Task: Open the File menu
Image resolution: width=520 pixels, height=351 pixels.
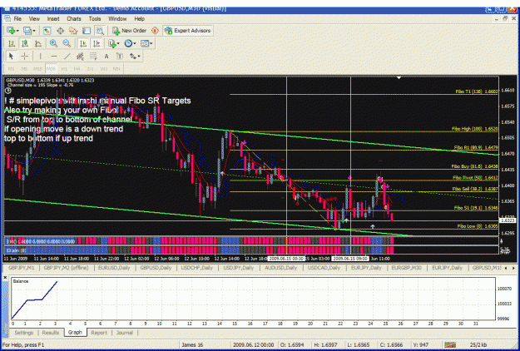Action: [x=17, y=19]
